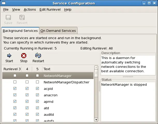
Task: Click scrollbar down arrow in services list
Action: click(x=96, y=120)
